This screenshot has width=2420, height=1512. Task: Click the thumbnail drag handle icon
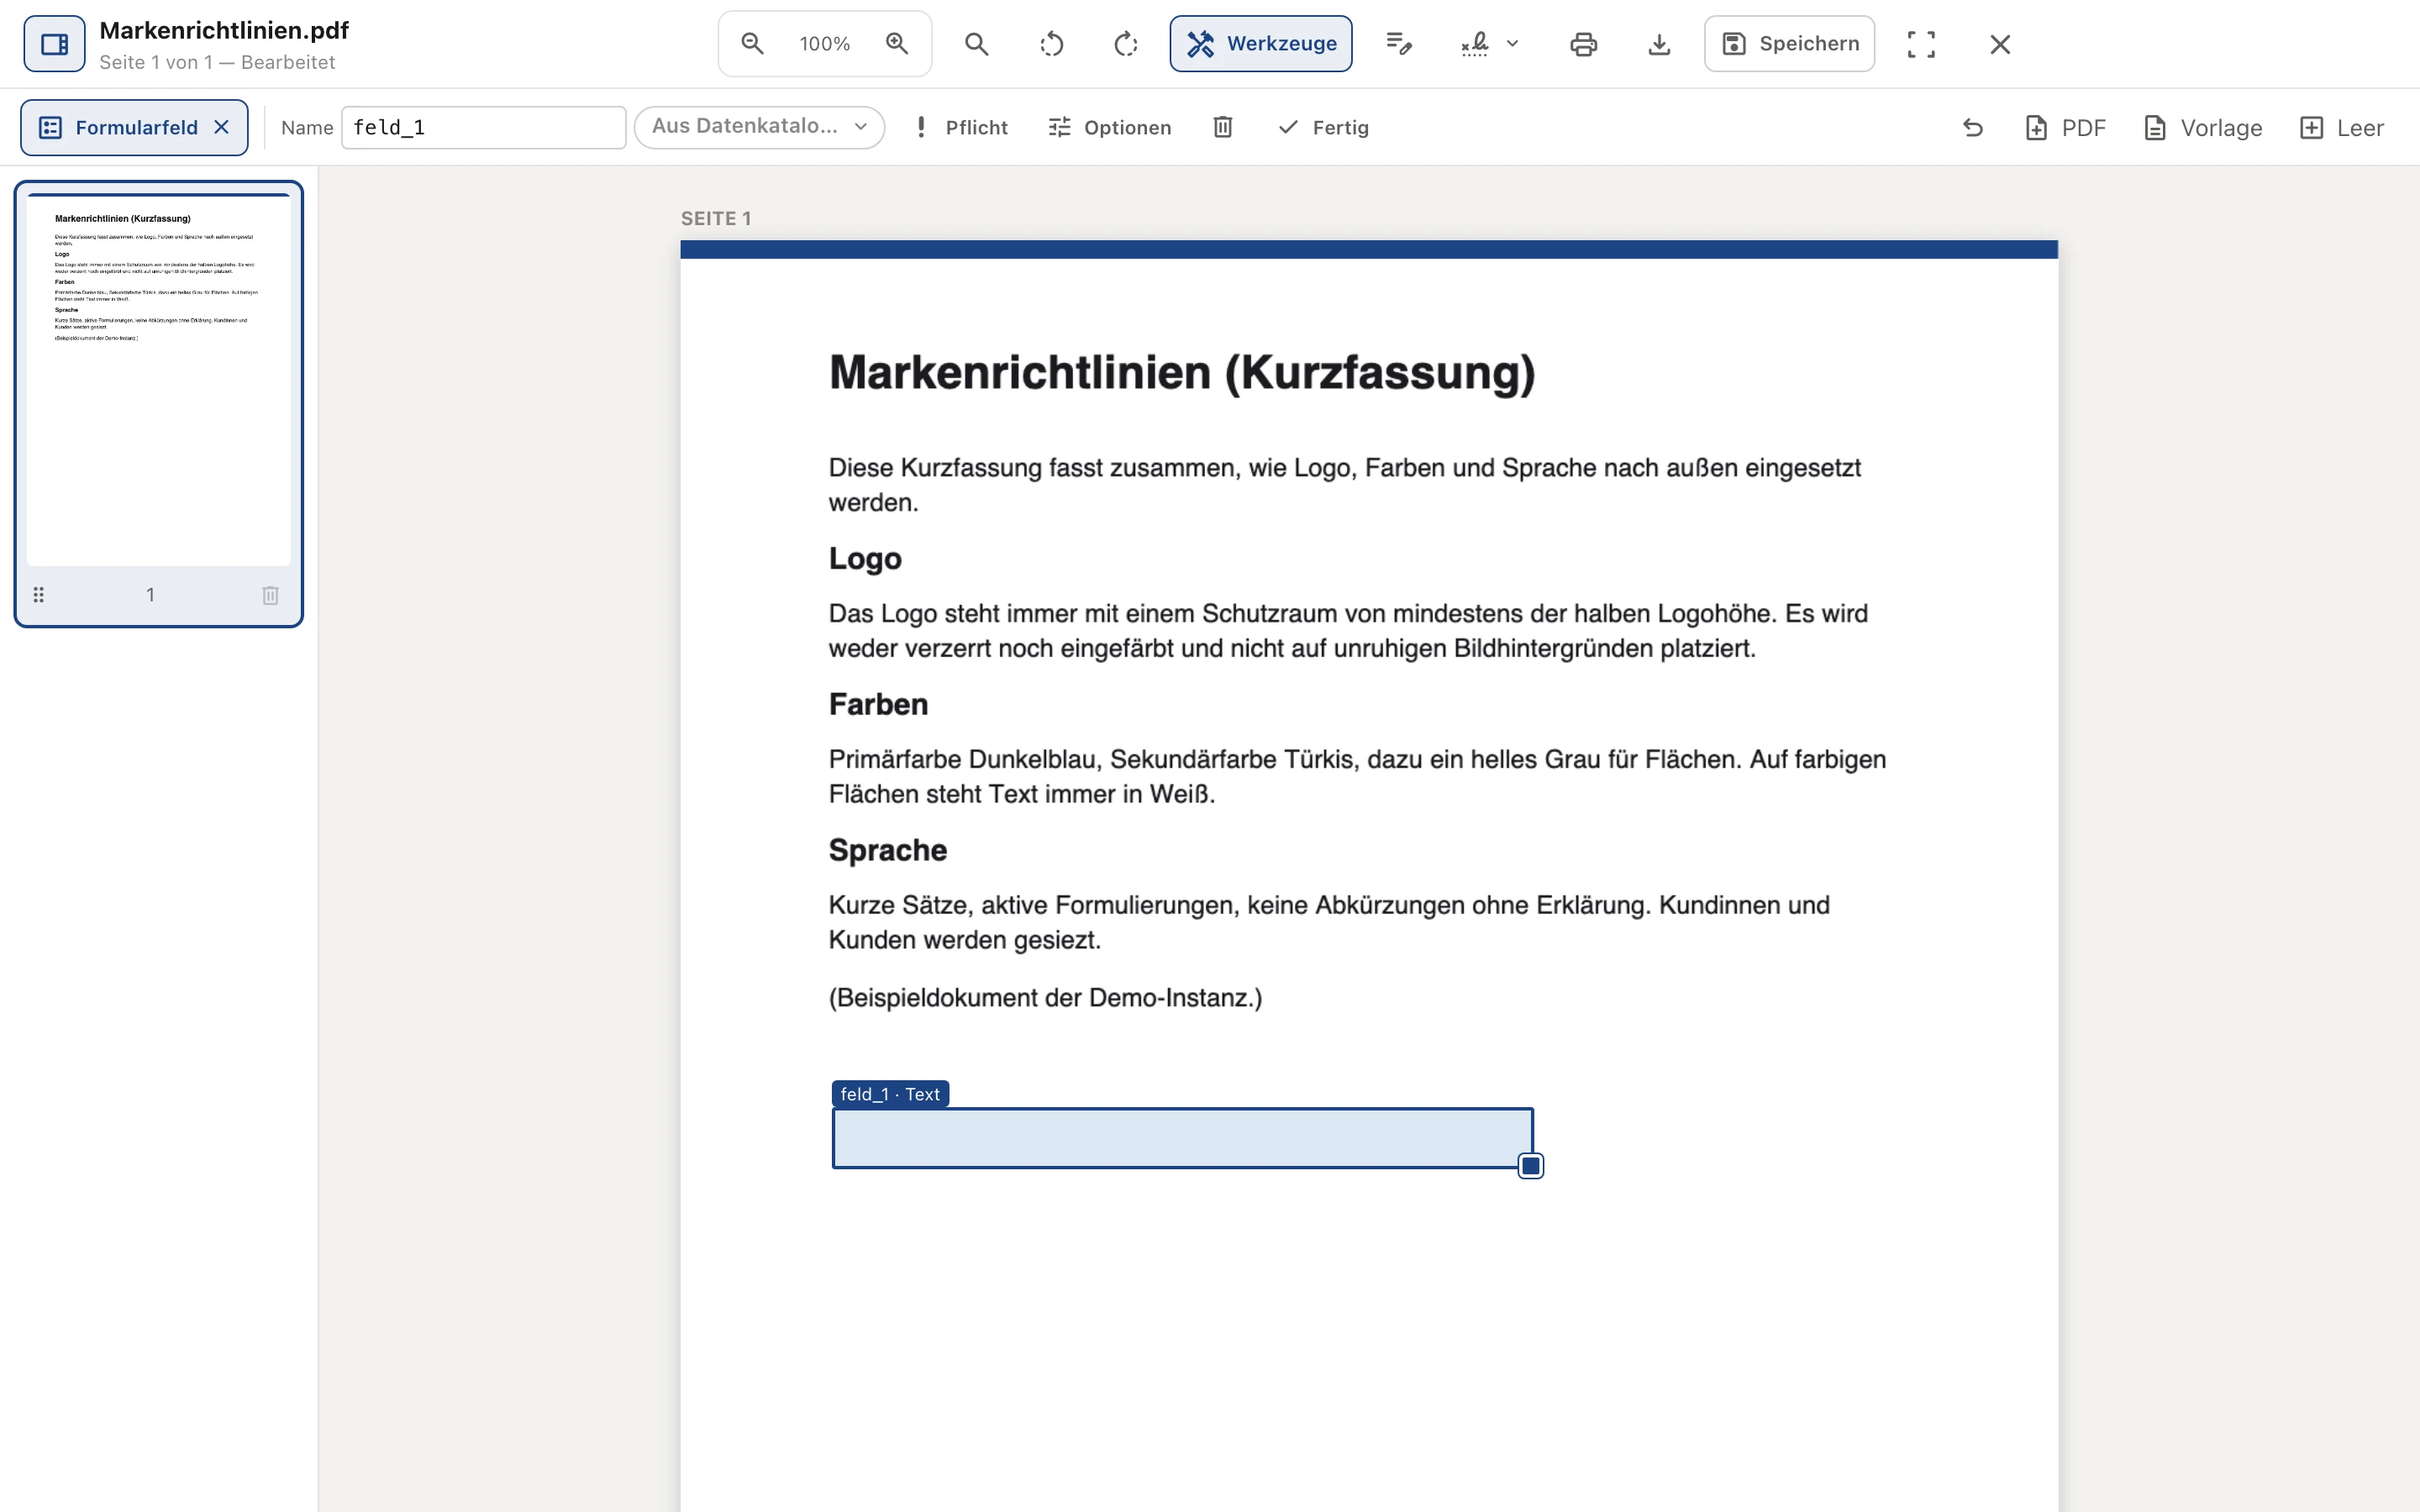[39, 595]
